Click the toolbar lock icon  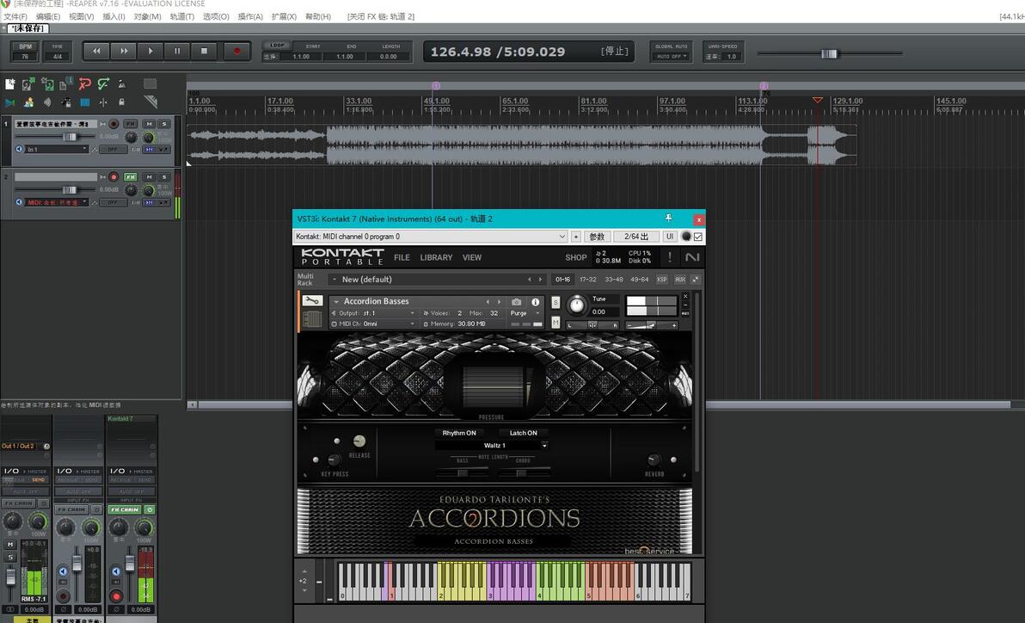(x=121, y=102)
